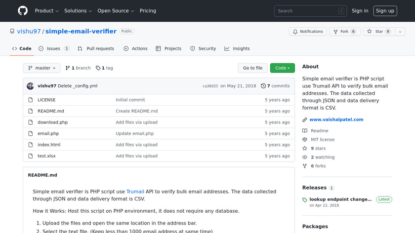415x233 pixels.
Task: Click the Sign in link
Action: (360, 11)
